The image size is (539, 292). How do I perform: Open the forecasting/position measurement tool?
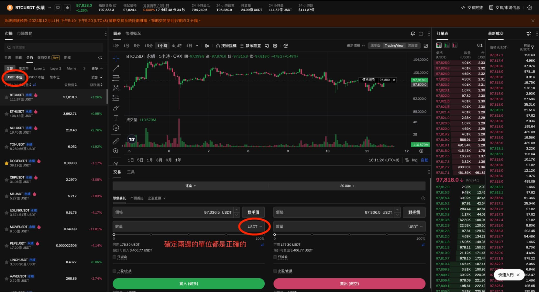pos(116,98)
